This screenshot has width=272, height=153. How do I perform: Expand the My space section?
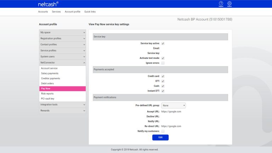pos(62,33)
